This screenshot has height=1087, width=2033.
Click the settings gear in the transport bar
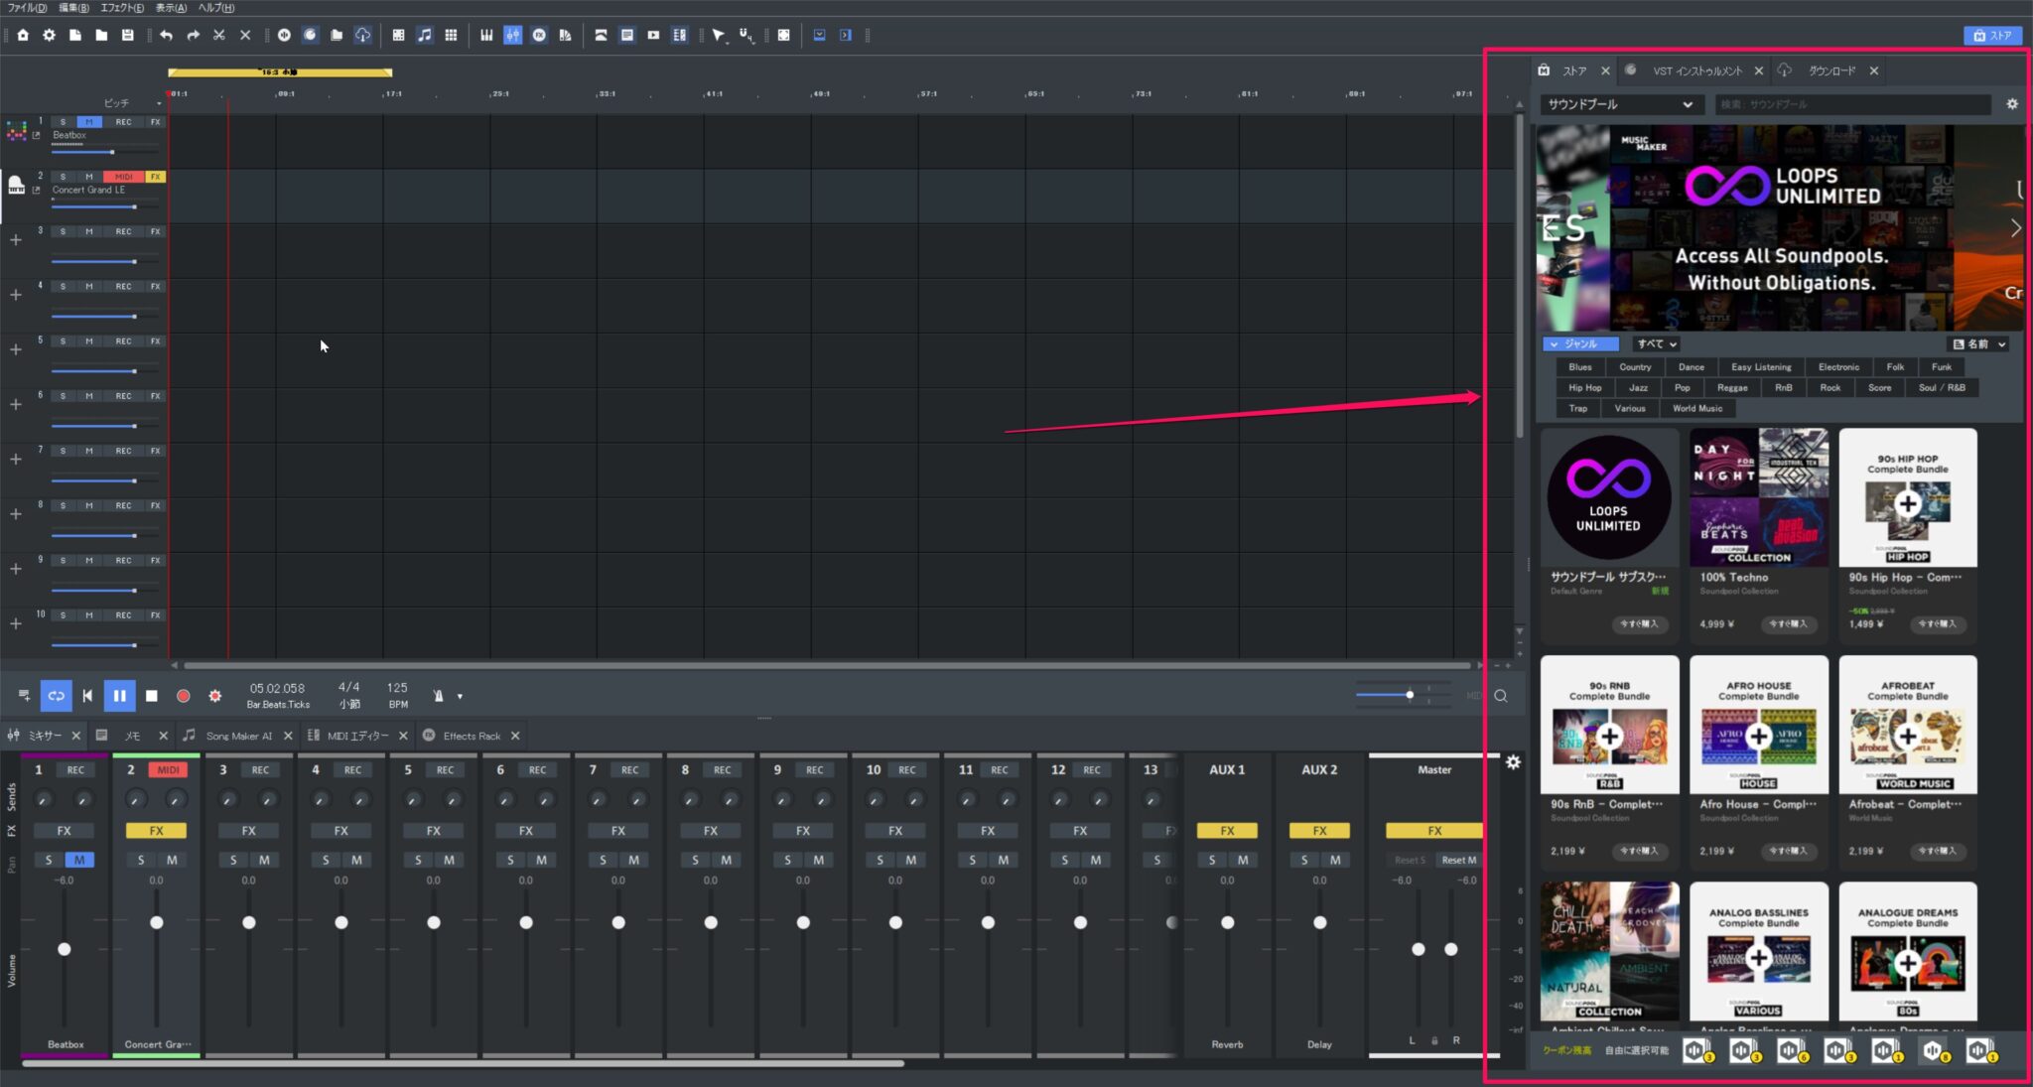pos(215,695)
